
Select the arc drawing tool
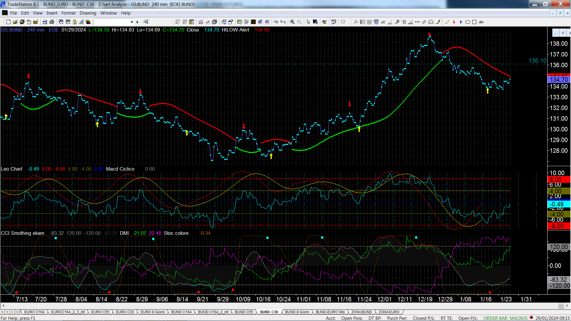[431, 22]
